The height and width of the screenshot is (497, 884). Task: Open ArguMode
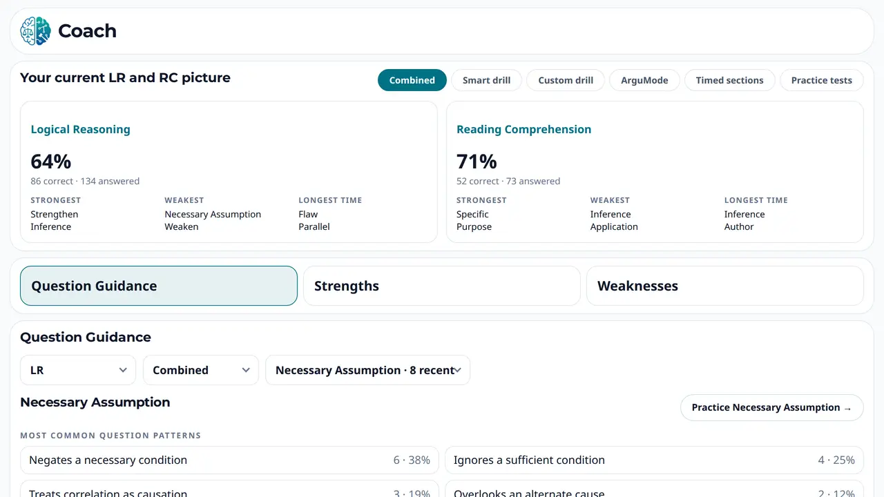coord(644,80)
